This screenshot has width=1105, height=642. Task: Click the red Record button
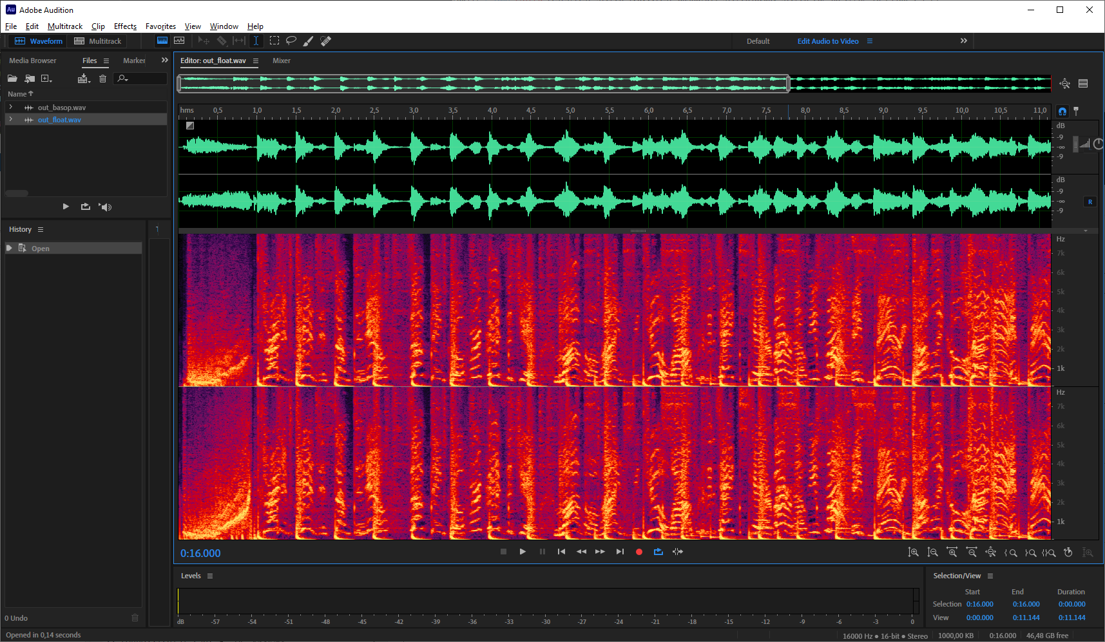click(639, 552)
